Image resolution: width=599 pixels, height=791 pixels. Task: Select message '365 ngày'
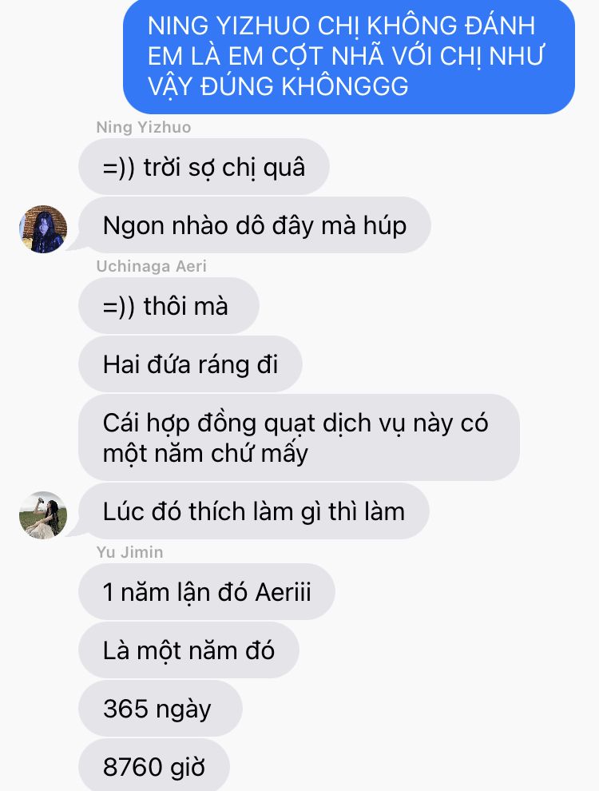click(x=161, y=708)
